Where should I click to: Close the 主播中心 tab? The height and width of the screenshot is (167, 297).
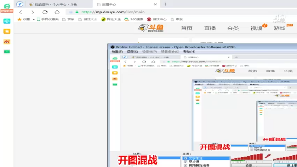155,4
